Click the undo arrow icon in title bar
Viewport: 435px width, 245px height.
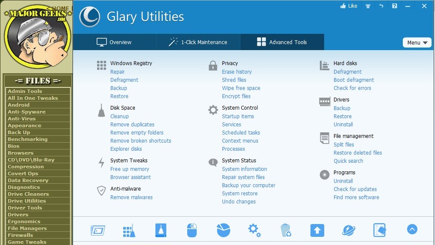[381, 6]
